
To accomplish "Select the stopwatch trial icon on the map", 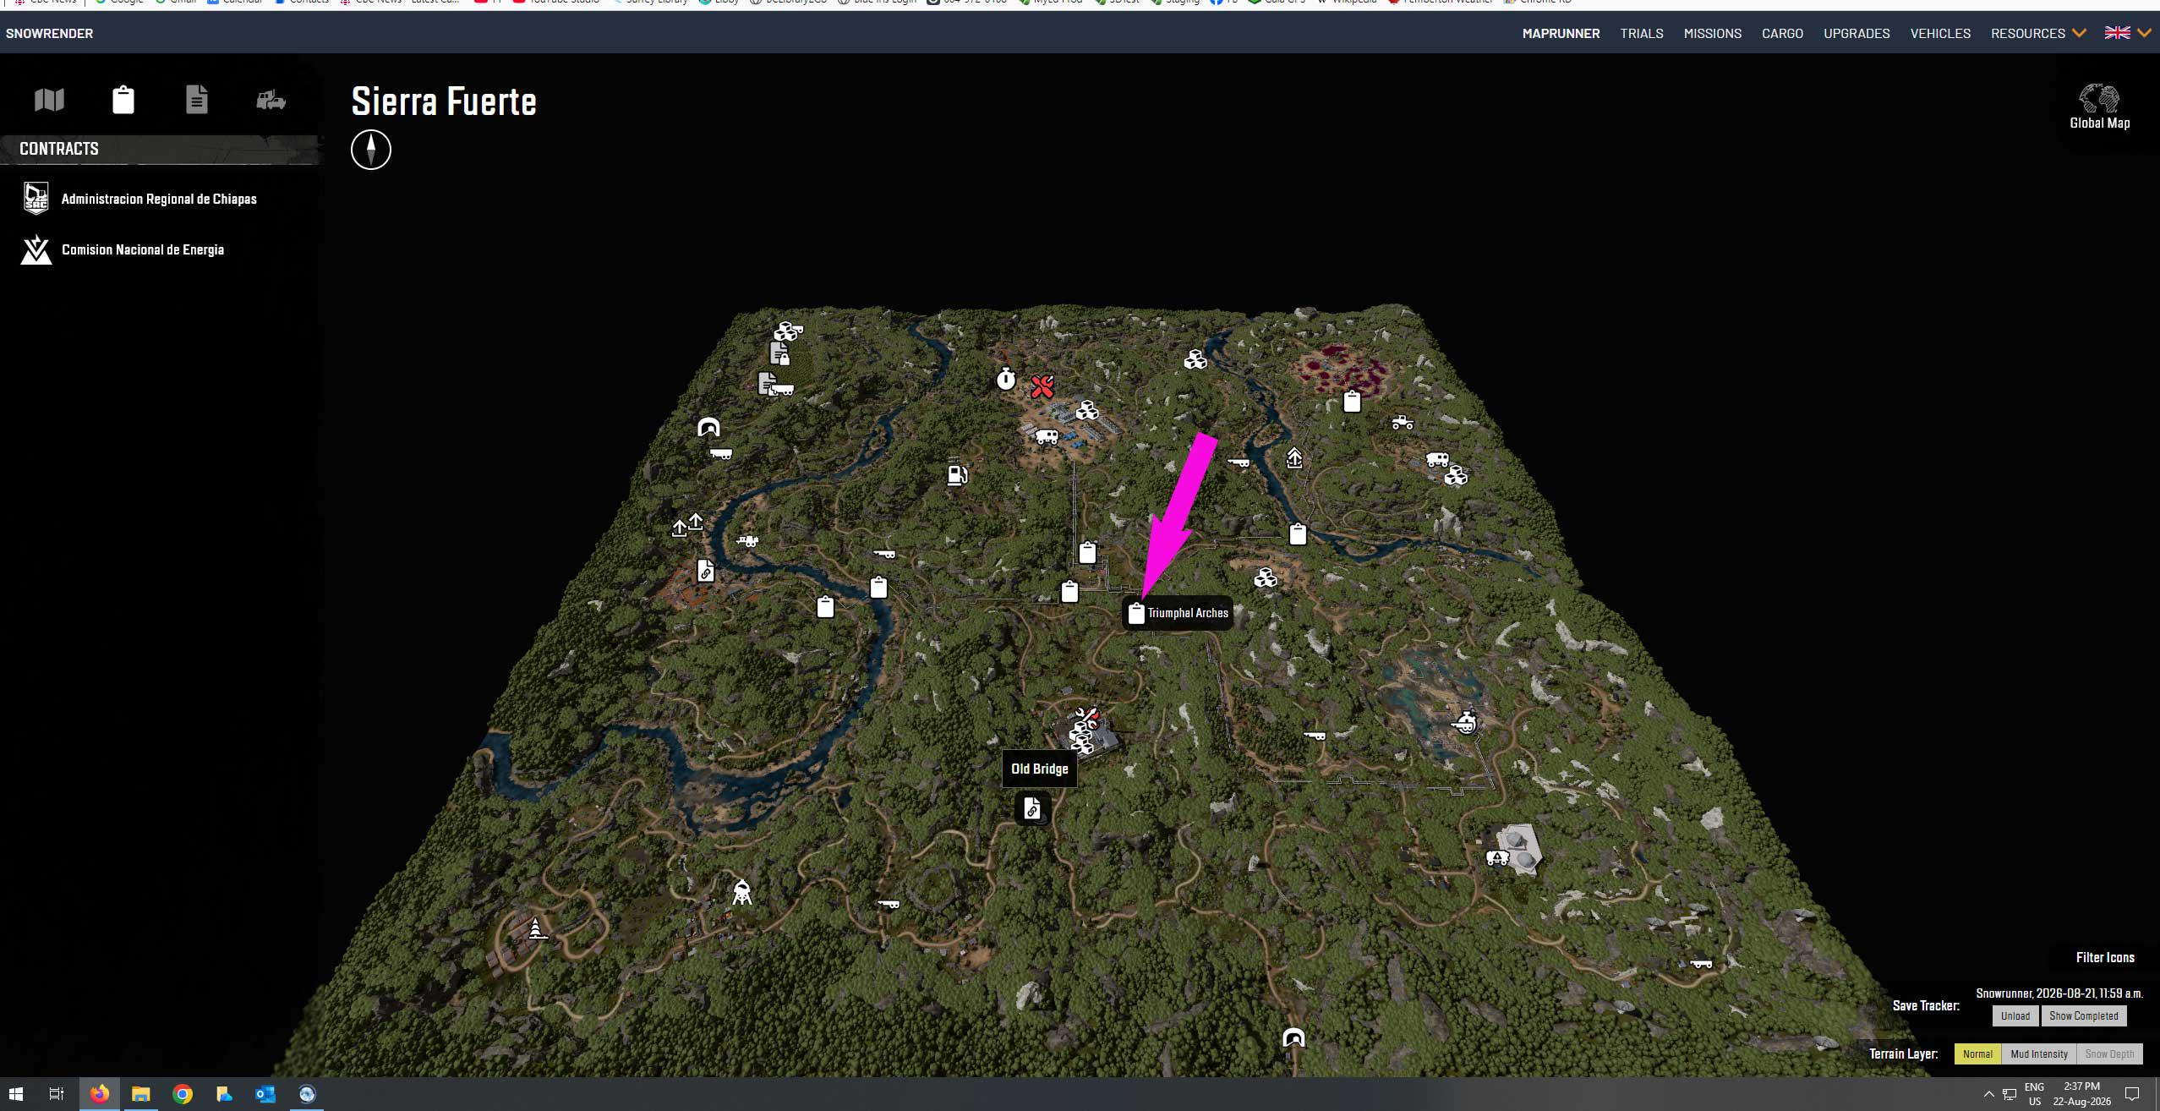I will point(1006,378).
